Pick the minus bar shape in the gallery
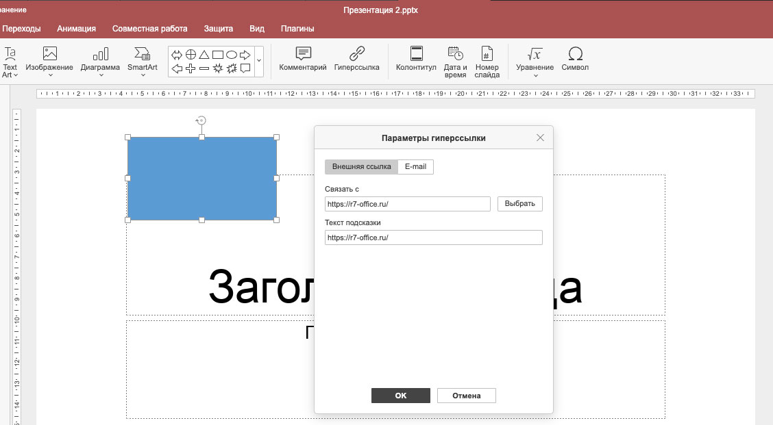This screenshot has height=425, width=773. click(204, 68)
